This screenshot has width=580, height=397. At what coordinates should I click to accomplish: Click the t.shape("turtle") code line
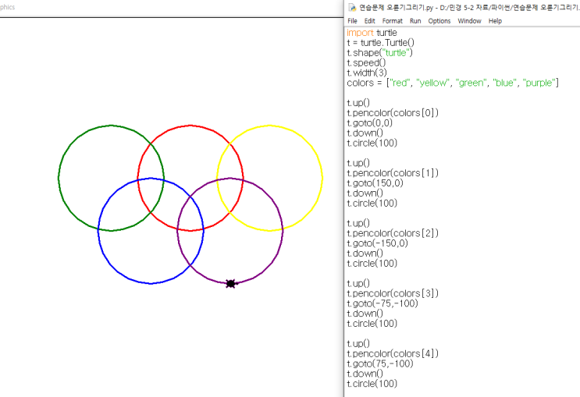[x=379, y=53]
